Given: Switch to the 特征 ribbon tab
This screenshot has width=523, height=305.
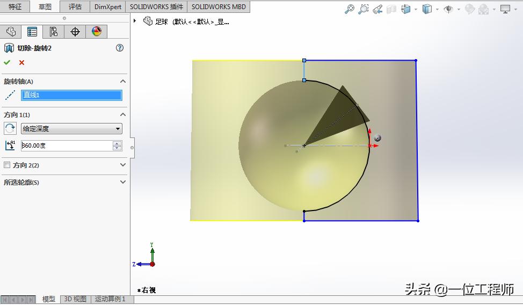Looking at the screenshot, I should point(15,7).
